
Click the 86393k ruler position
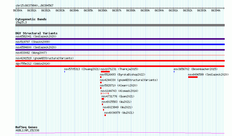click(202, 10)
